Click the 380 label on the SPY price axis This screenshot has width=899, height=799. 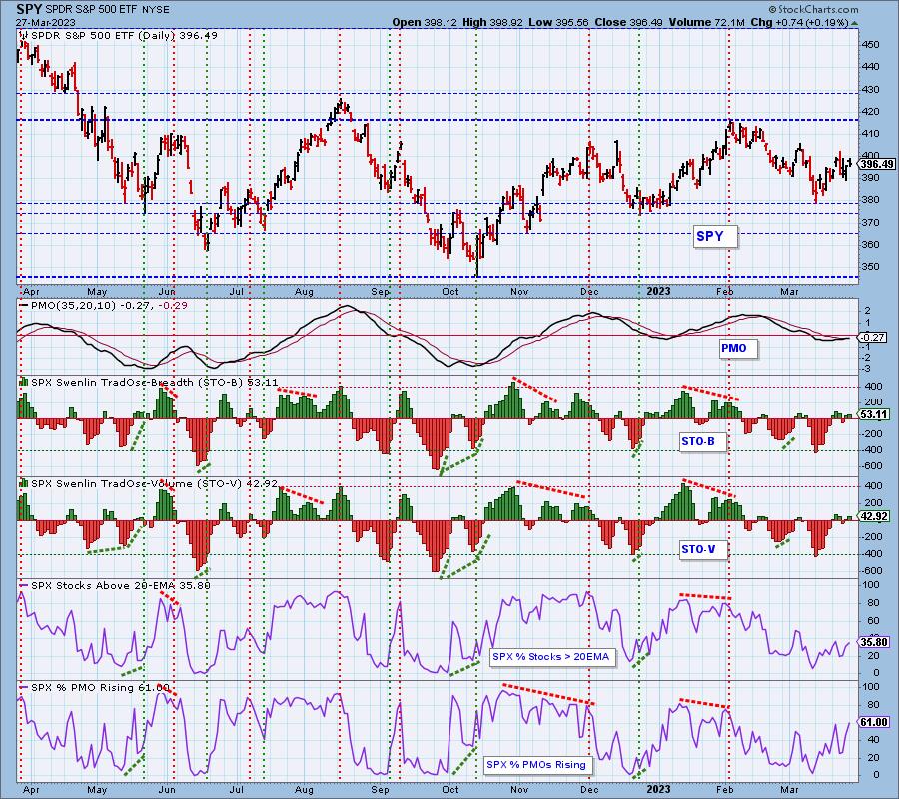point(870,200)
